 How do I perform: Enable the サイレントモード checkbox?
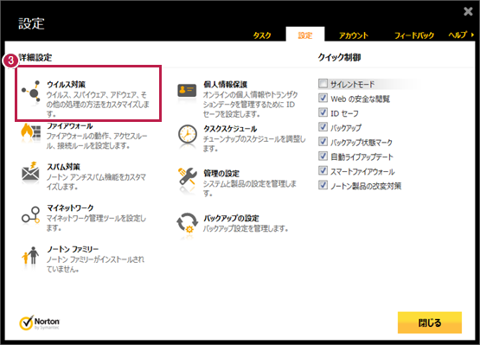(323, 83)
